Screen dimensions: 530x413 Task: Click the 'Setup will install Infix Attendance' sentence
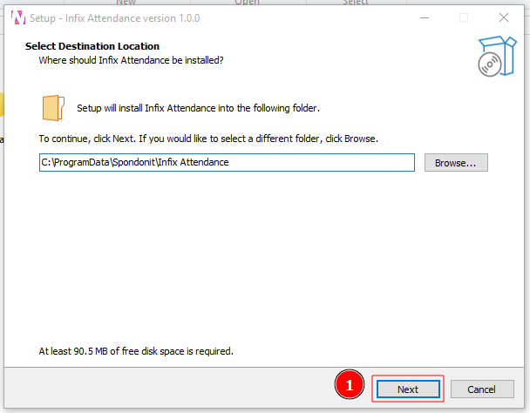pos(198,108)
